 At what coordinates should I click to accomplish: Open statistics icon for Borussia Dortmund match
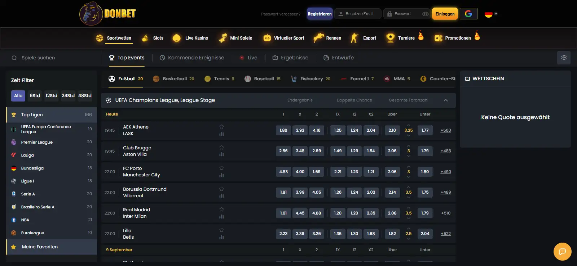coord(221,196)
